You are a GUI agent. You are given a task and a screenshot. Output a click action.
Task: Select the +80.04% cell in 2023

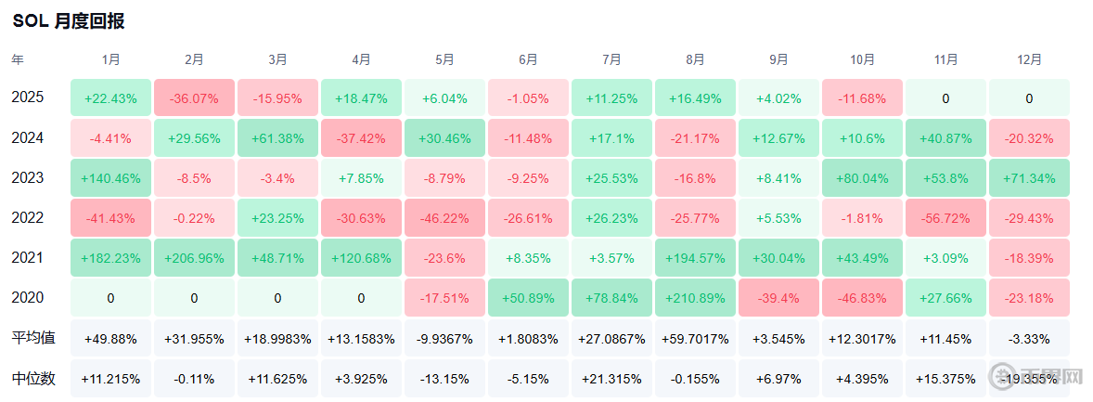click(863, 178)
